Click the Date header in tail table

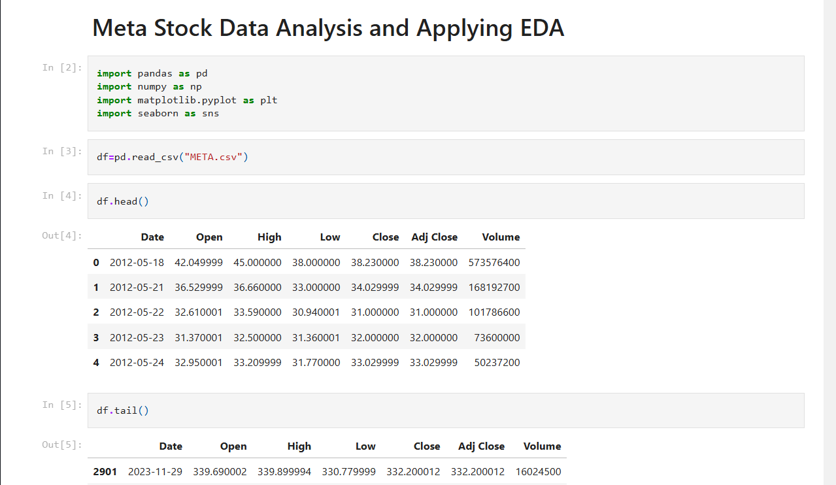click(171, 446)
